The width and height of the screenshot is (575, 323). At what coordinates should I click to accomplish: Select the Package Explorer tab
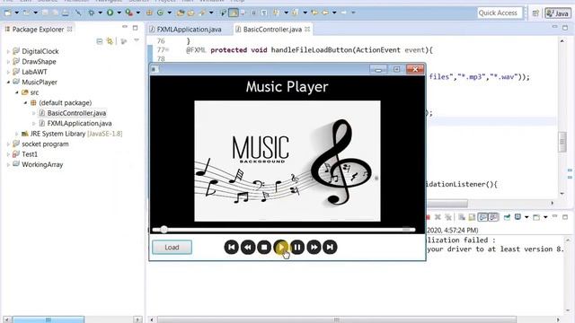point(38,30)
